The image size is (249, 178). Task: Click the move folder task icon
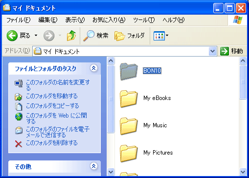[19, 97]
